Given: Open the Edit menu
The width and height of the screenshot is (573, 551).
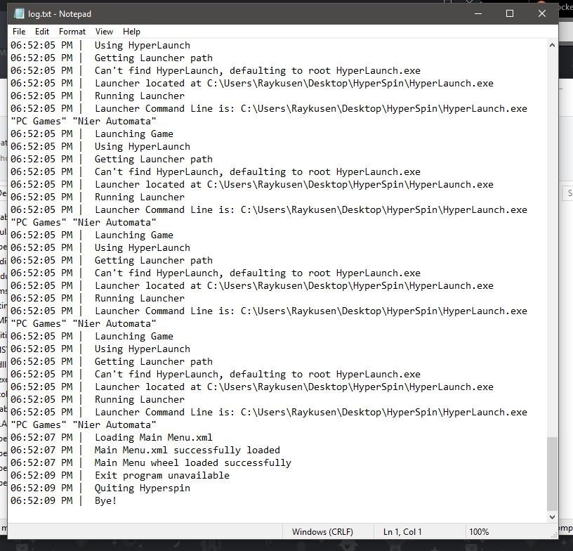Looking at the screenshot, I should pos(42,32).
